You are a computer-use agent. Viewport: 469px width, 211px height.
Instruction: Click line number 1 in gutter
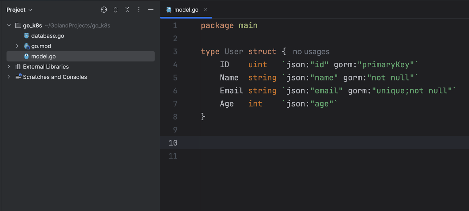click(x=175, y=25)
